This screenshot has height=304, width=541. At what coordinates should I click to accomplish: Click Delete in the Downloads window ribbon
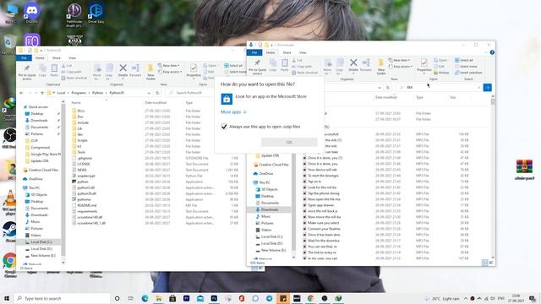pyautogui.click(x=353, y=65)
